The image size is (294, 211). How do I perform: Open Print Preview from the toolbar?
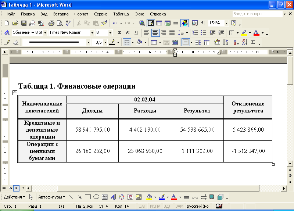pos(41,23)
